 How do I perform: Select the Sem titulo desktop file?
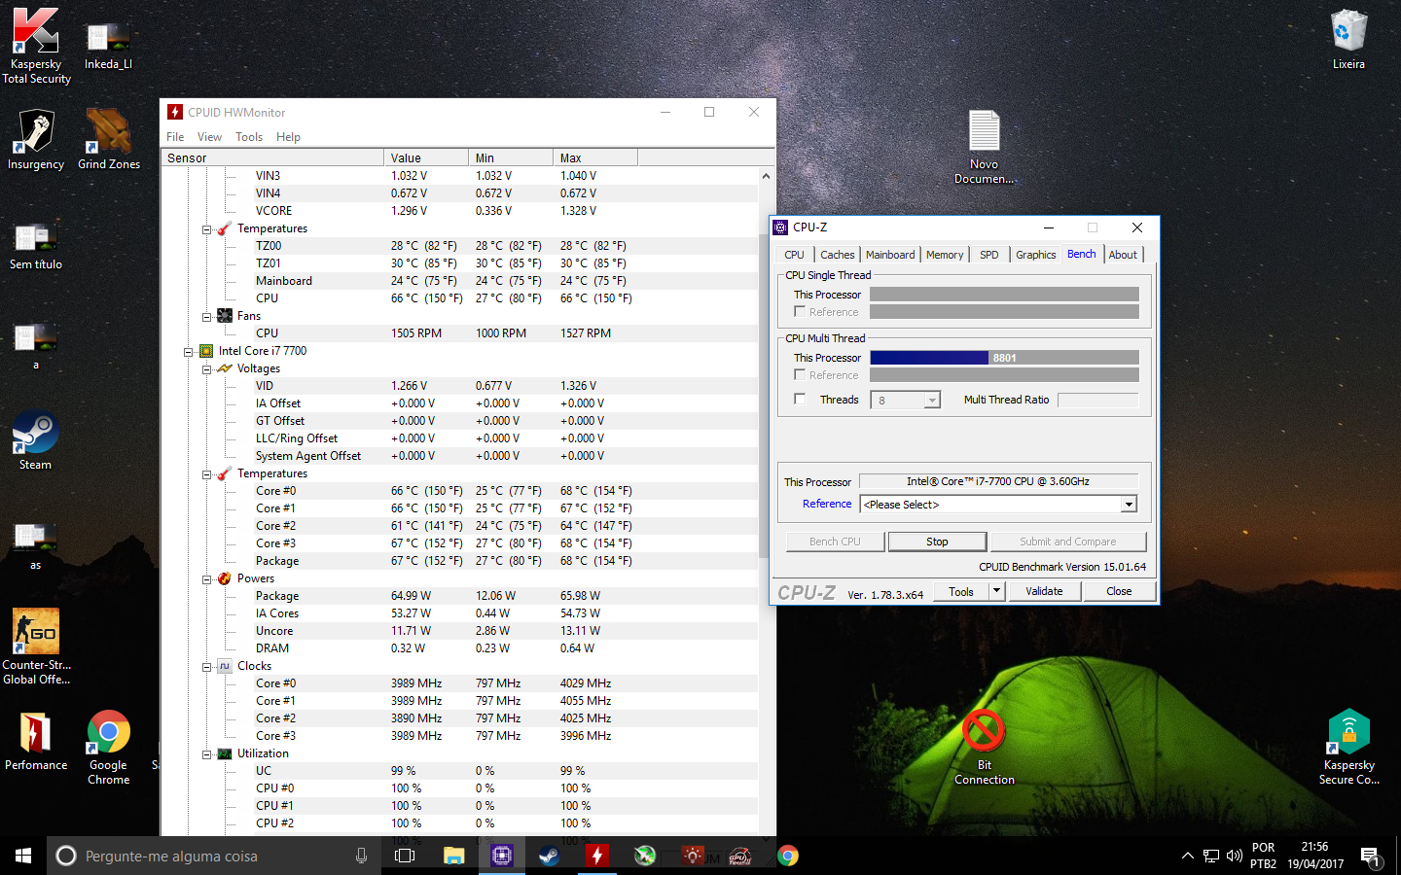point(36,245)
